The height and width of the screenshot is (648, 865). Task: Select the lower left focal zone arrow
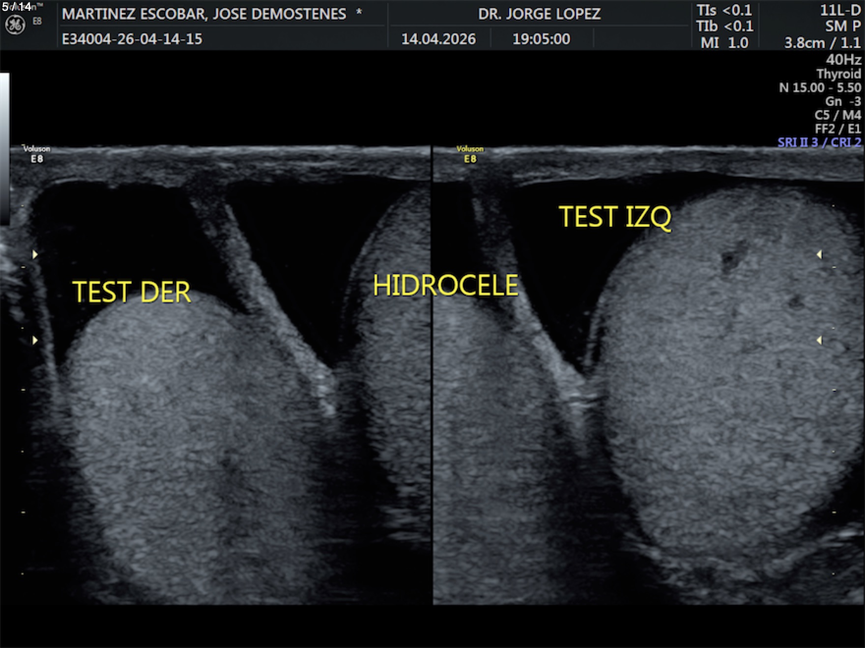tap(35, 340)
